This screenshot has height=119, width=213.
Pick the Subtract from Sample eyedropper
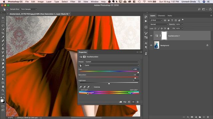[88, 87]
